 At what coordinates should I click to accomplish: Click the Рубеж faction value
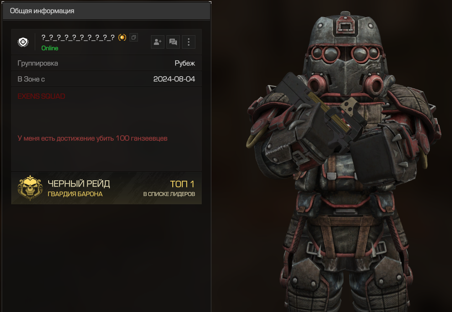(x=185, y=63)
